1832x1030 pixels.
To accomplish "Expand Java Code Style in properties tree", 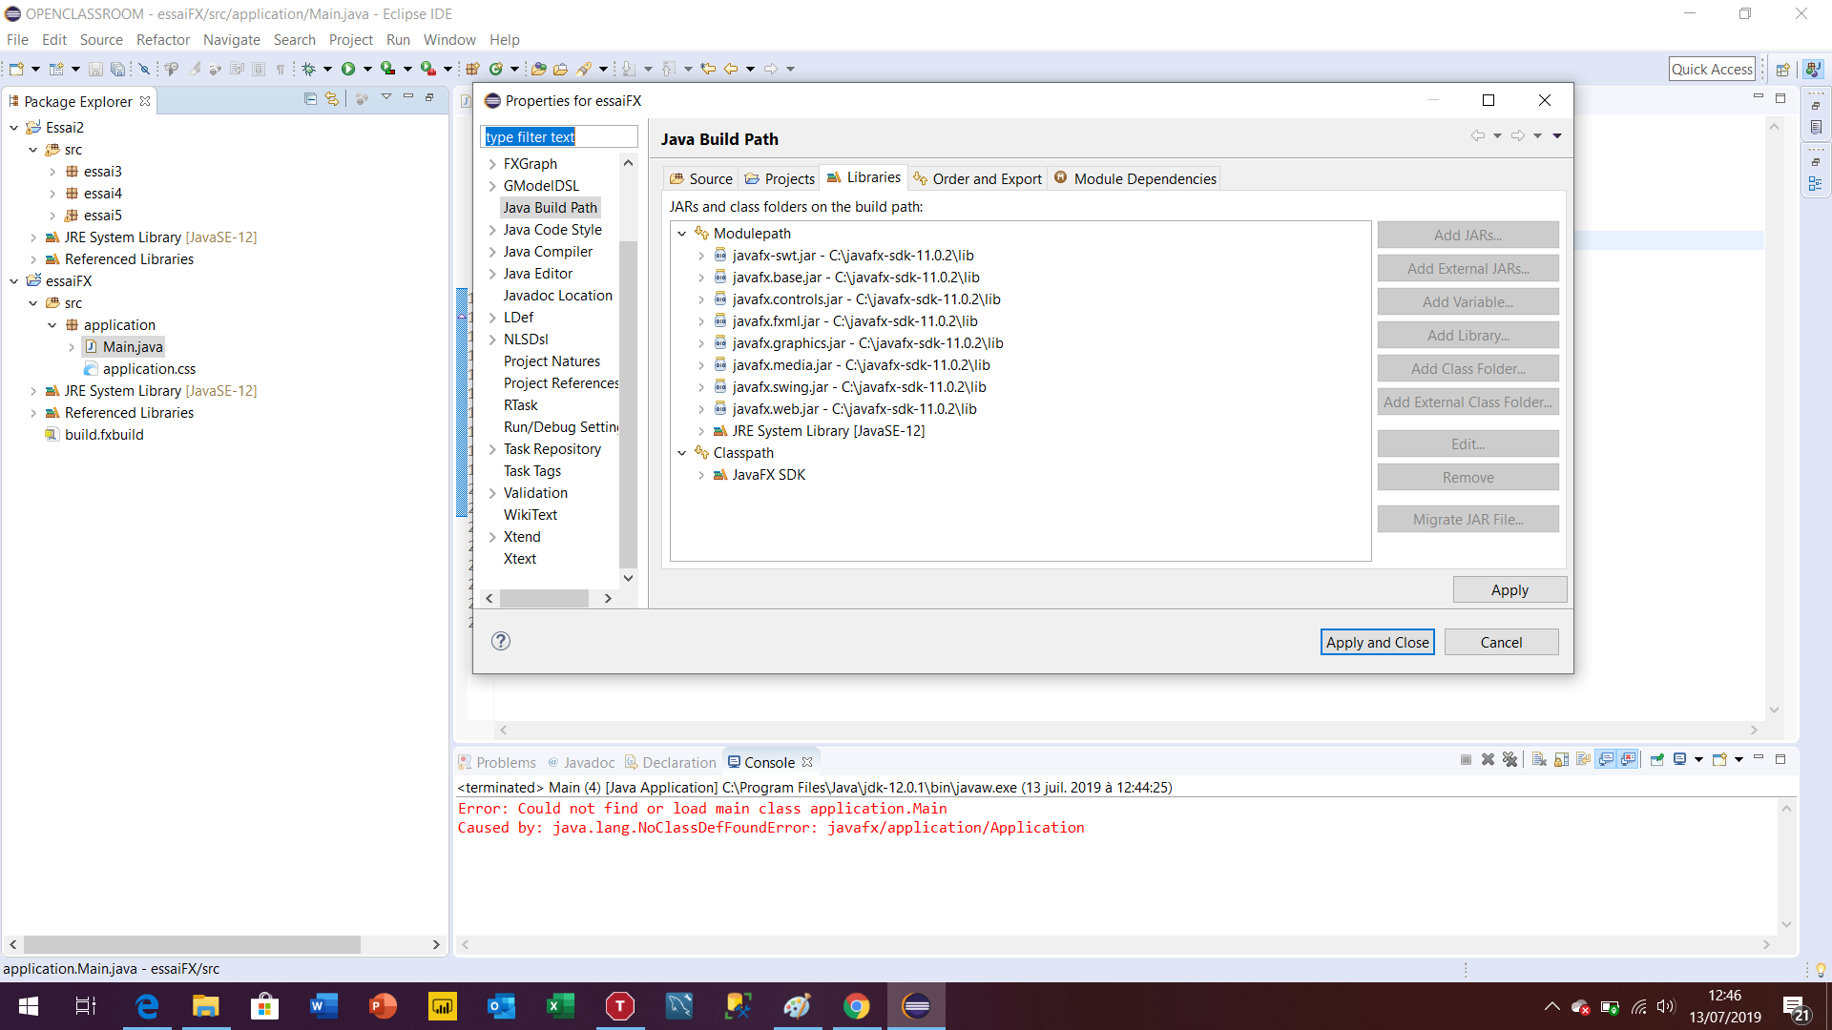I will (492, 230).
